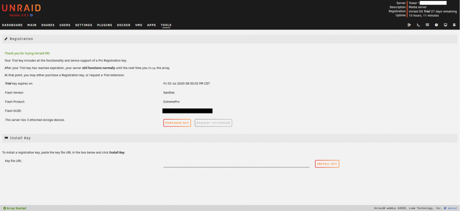
Task: Open the Dashboard tab
Action: 12,25
